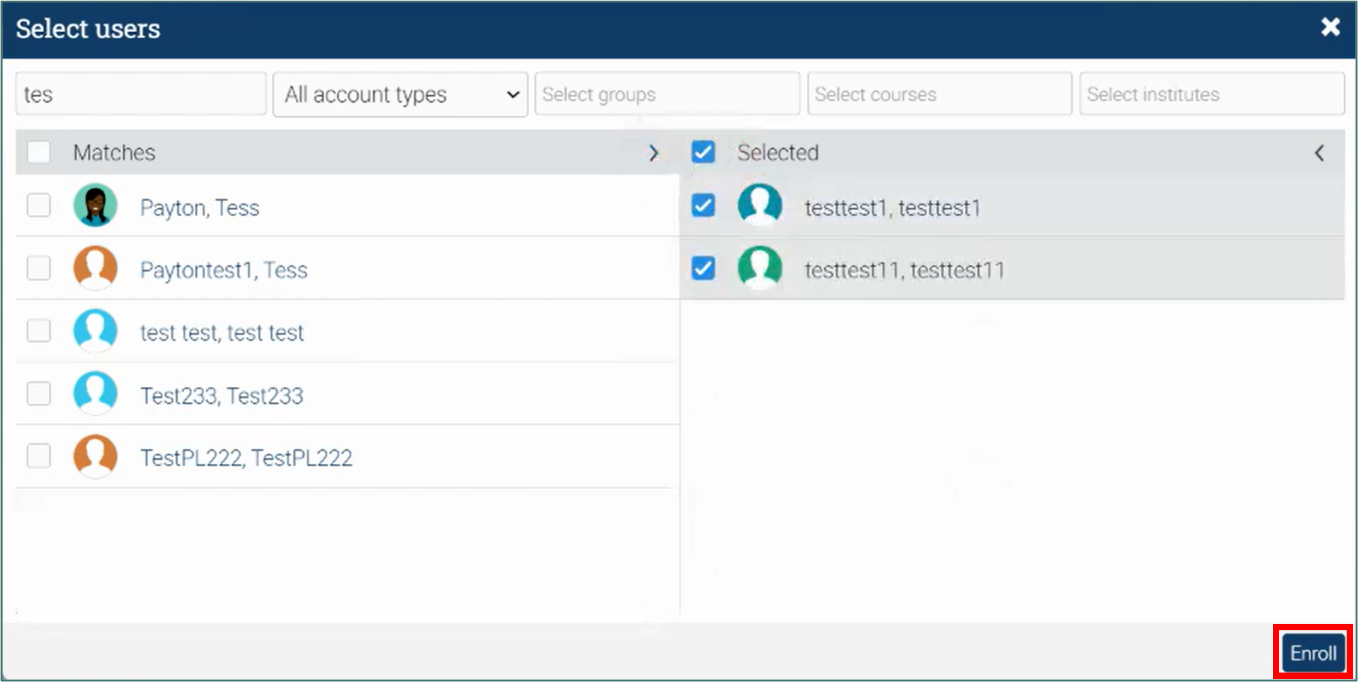Click the search field containing tes
Viewport: 1358px width, 682px height.
[141, 95]
